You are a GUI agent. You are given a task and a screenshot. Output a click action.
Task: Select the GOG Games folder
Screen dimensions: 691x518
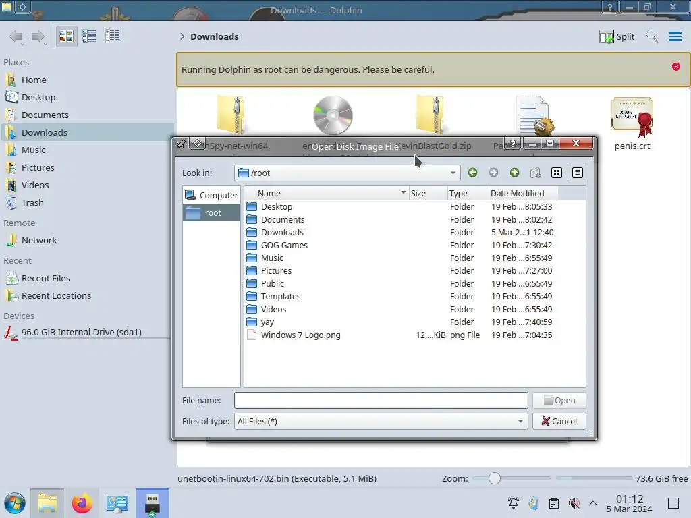[284, 245]
